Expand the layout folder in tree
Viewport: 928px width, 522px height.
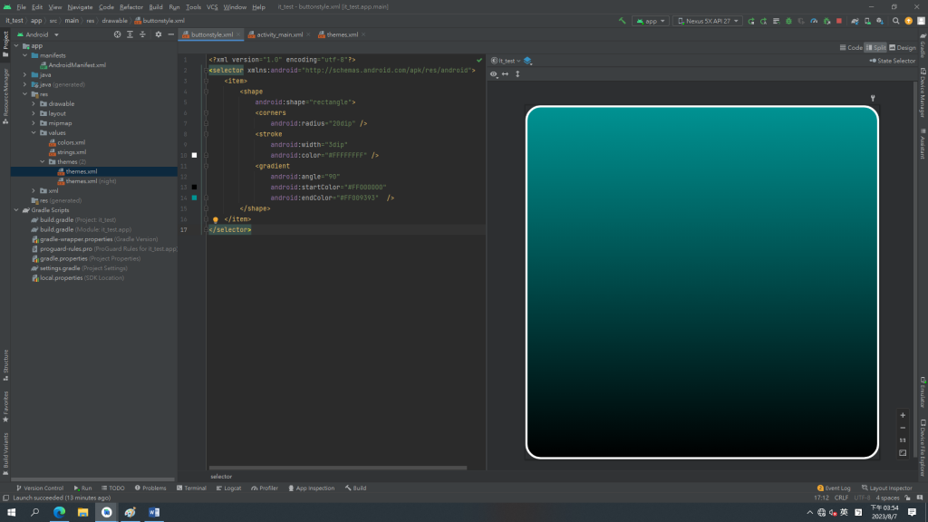[x=34, y=113]
